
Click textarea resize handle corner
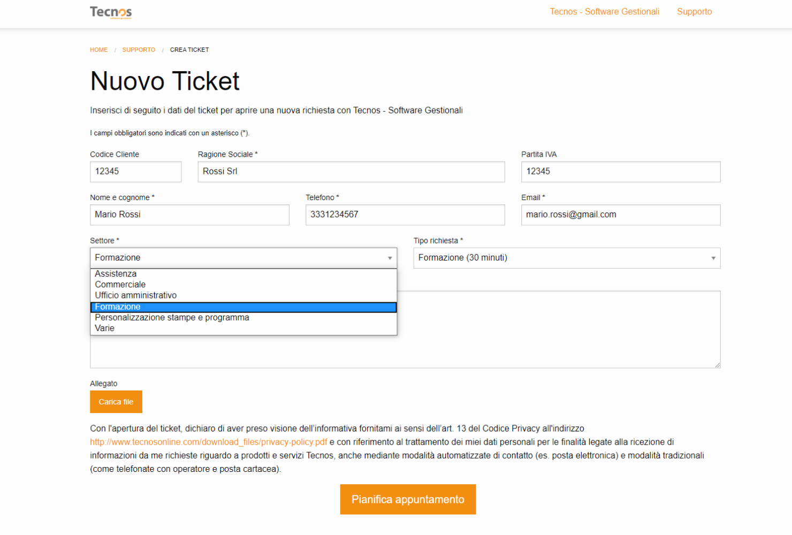[x=717, y=365]
